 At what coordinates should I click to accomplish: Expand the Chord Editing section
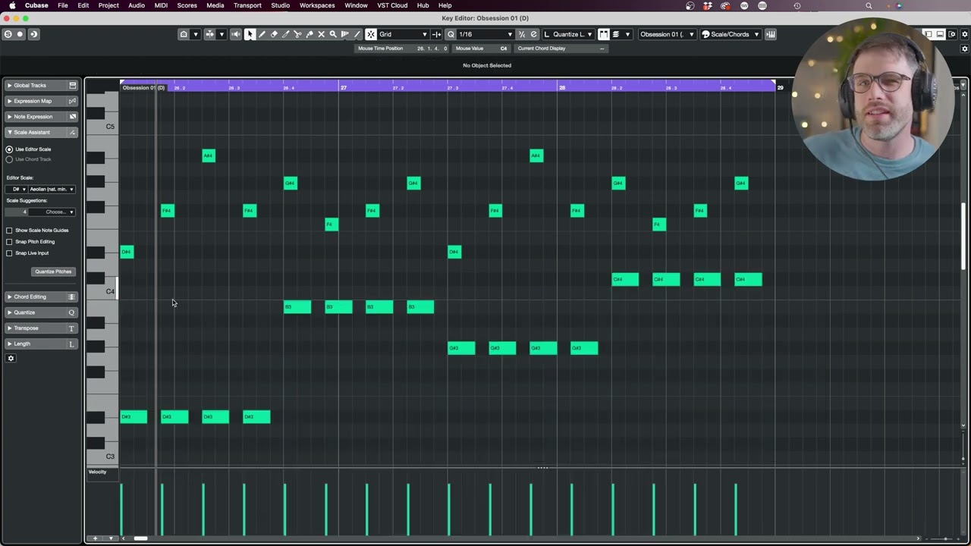[41, 297]
